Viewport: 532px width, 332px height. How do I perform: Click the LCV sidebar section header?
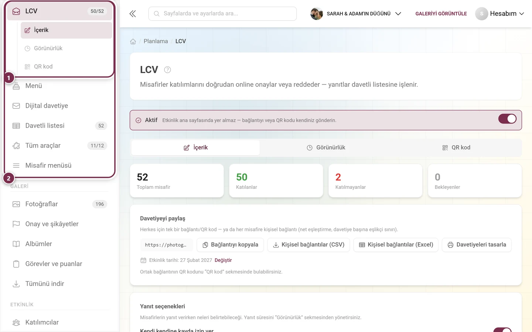[x=59, y=11]
